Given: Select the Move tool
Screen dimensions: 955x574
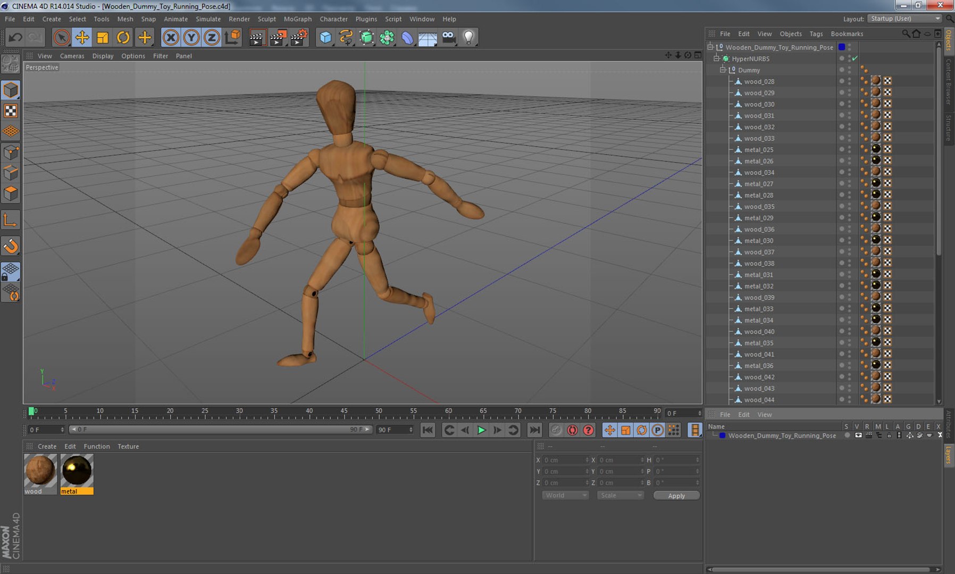Looking at the screenshot, I should tap(82, 37).
